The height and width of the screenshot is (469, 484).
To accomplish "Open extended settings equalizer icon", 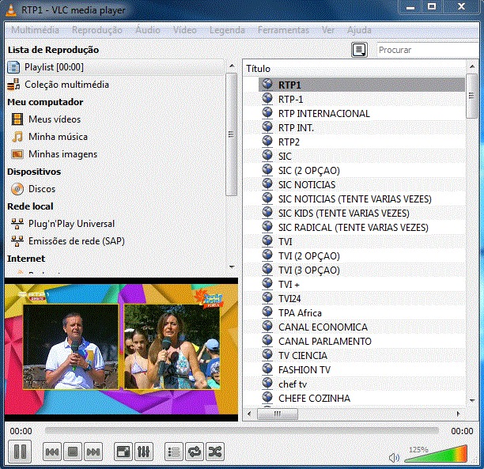I will (x=143, y=452).
